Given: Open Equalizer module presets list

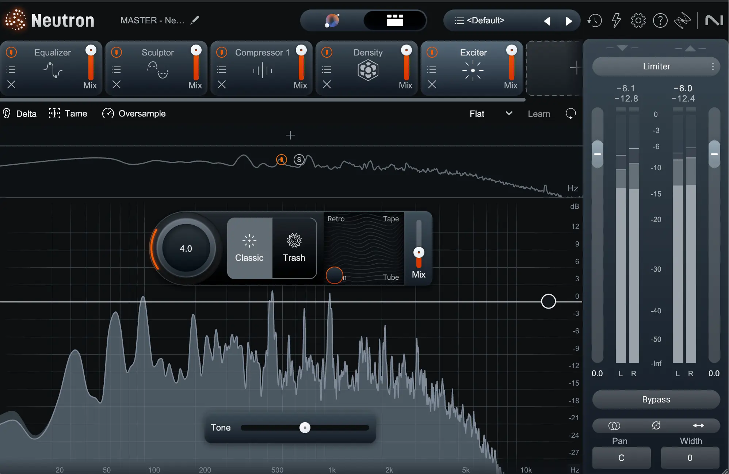Looking at the screenshot, I should [x=11, y=69].
